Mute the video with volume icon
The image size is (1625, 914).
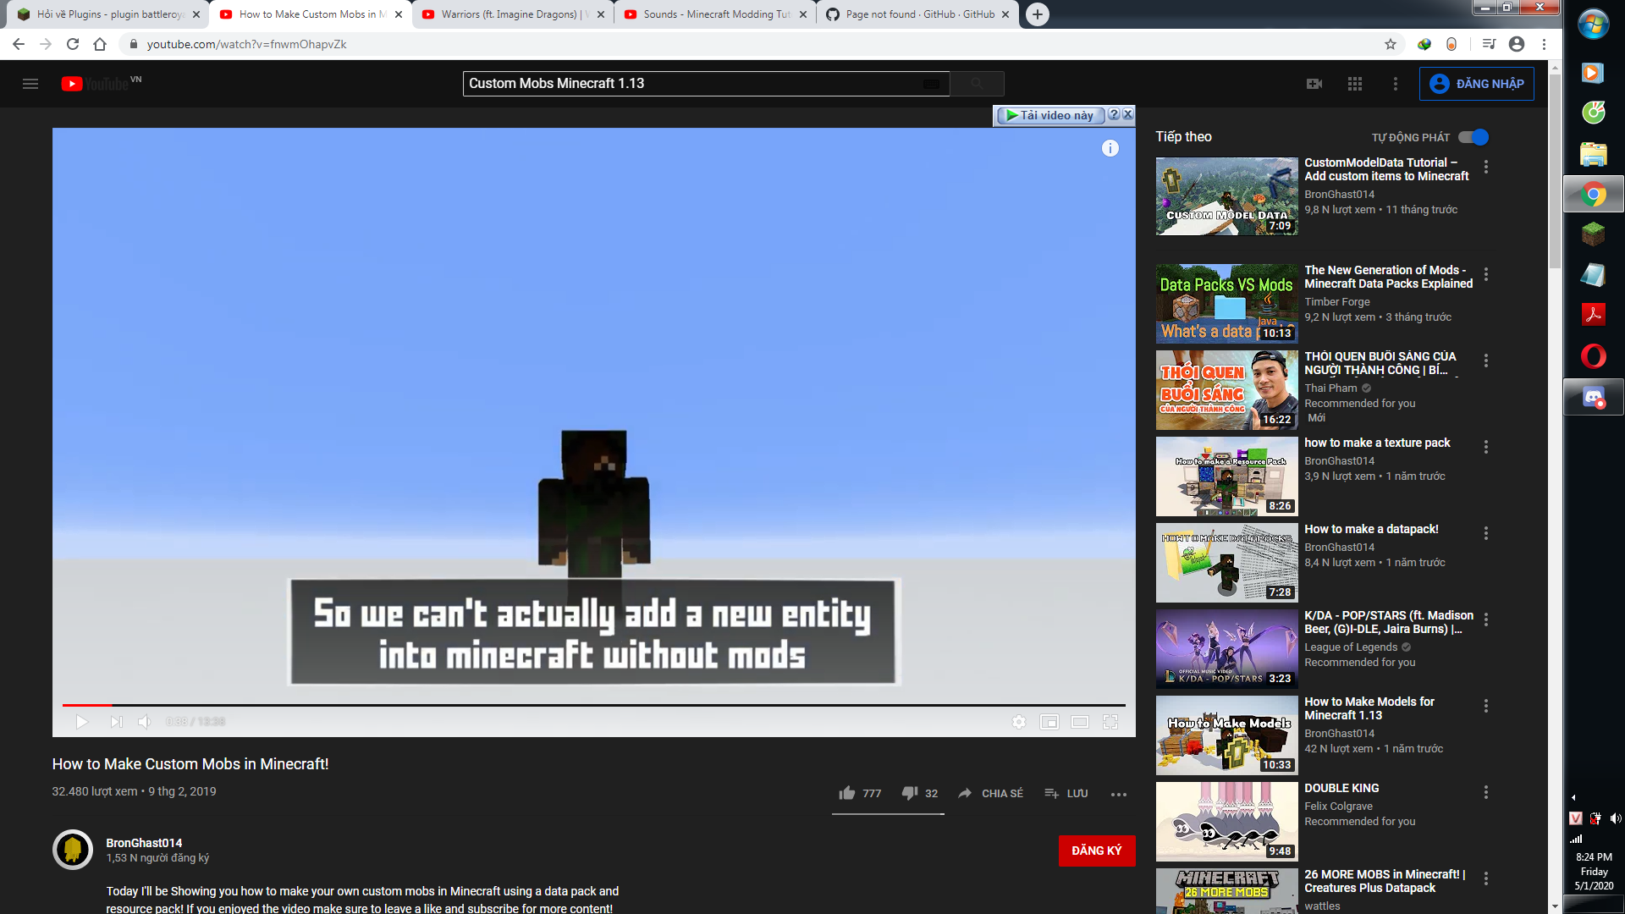pos(145,722)
